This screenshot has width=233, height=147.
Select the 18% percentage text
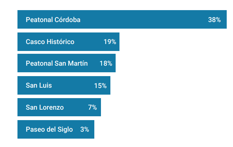[106, 64]
